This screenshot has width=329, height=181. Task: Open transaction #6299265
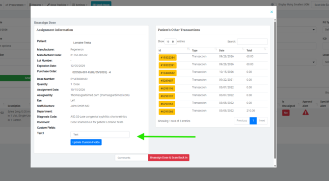pyautogui.click(x=167, y=104)
